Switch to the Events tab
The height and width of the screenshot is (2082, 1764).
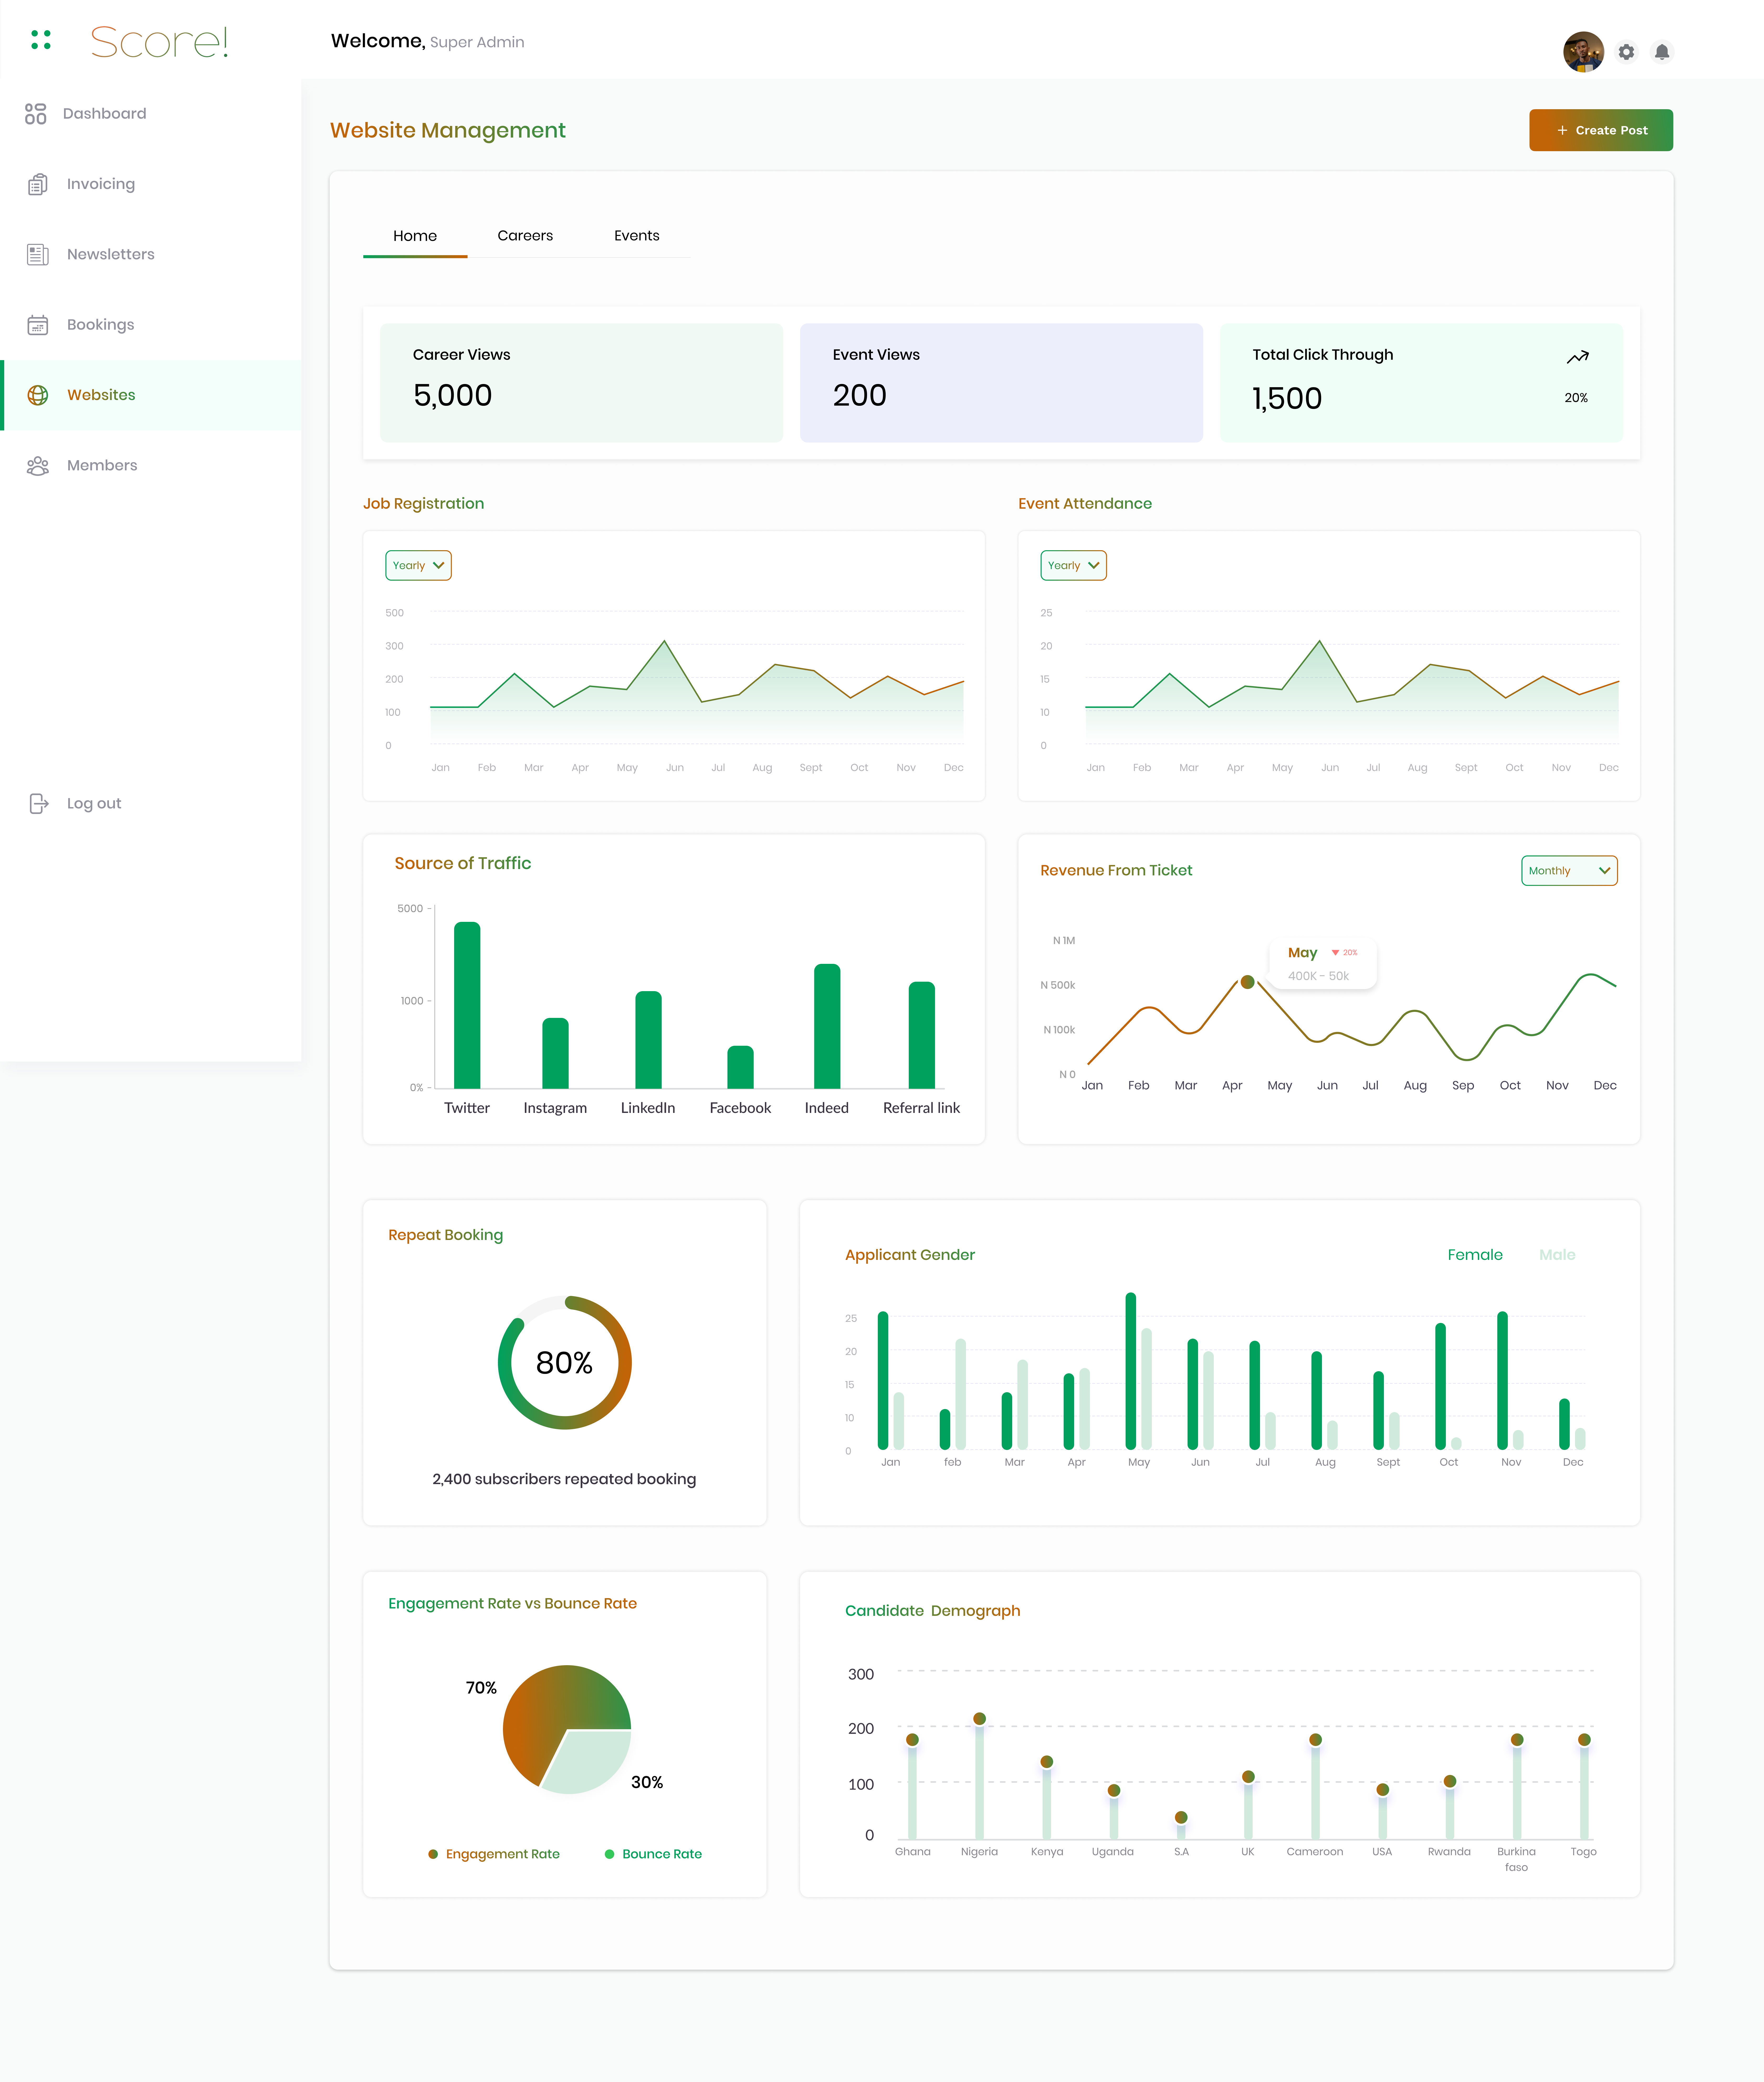click(637, 236)
